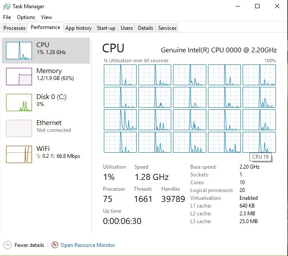Click the Memory 1.2/1.9 GB (63%) label
This screenshot has width=288, height=256.
coord(55,74)
